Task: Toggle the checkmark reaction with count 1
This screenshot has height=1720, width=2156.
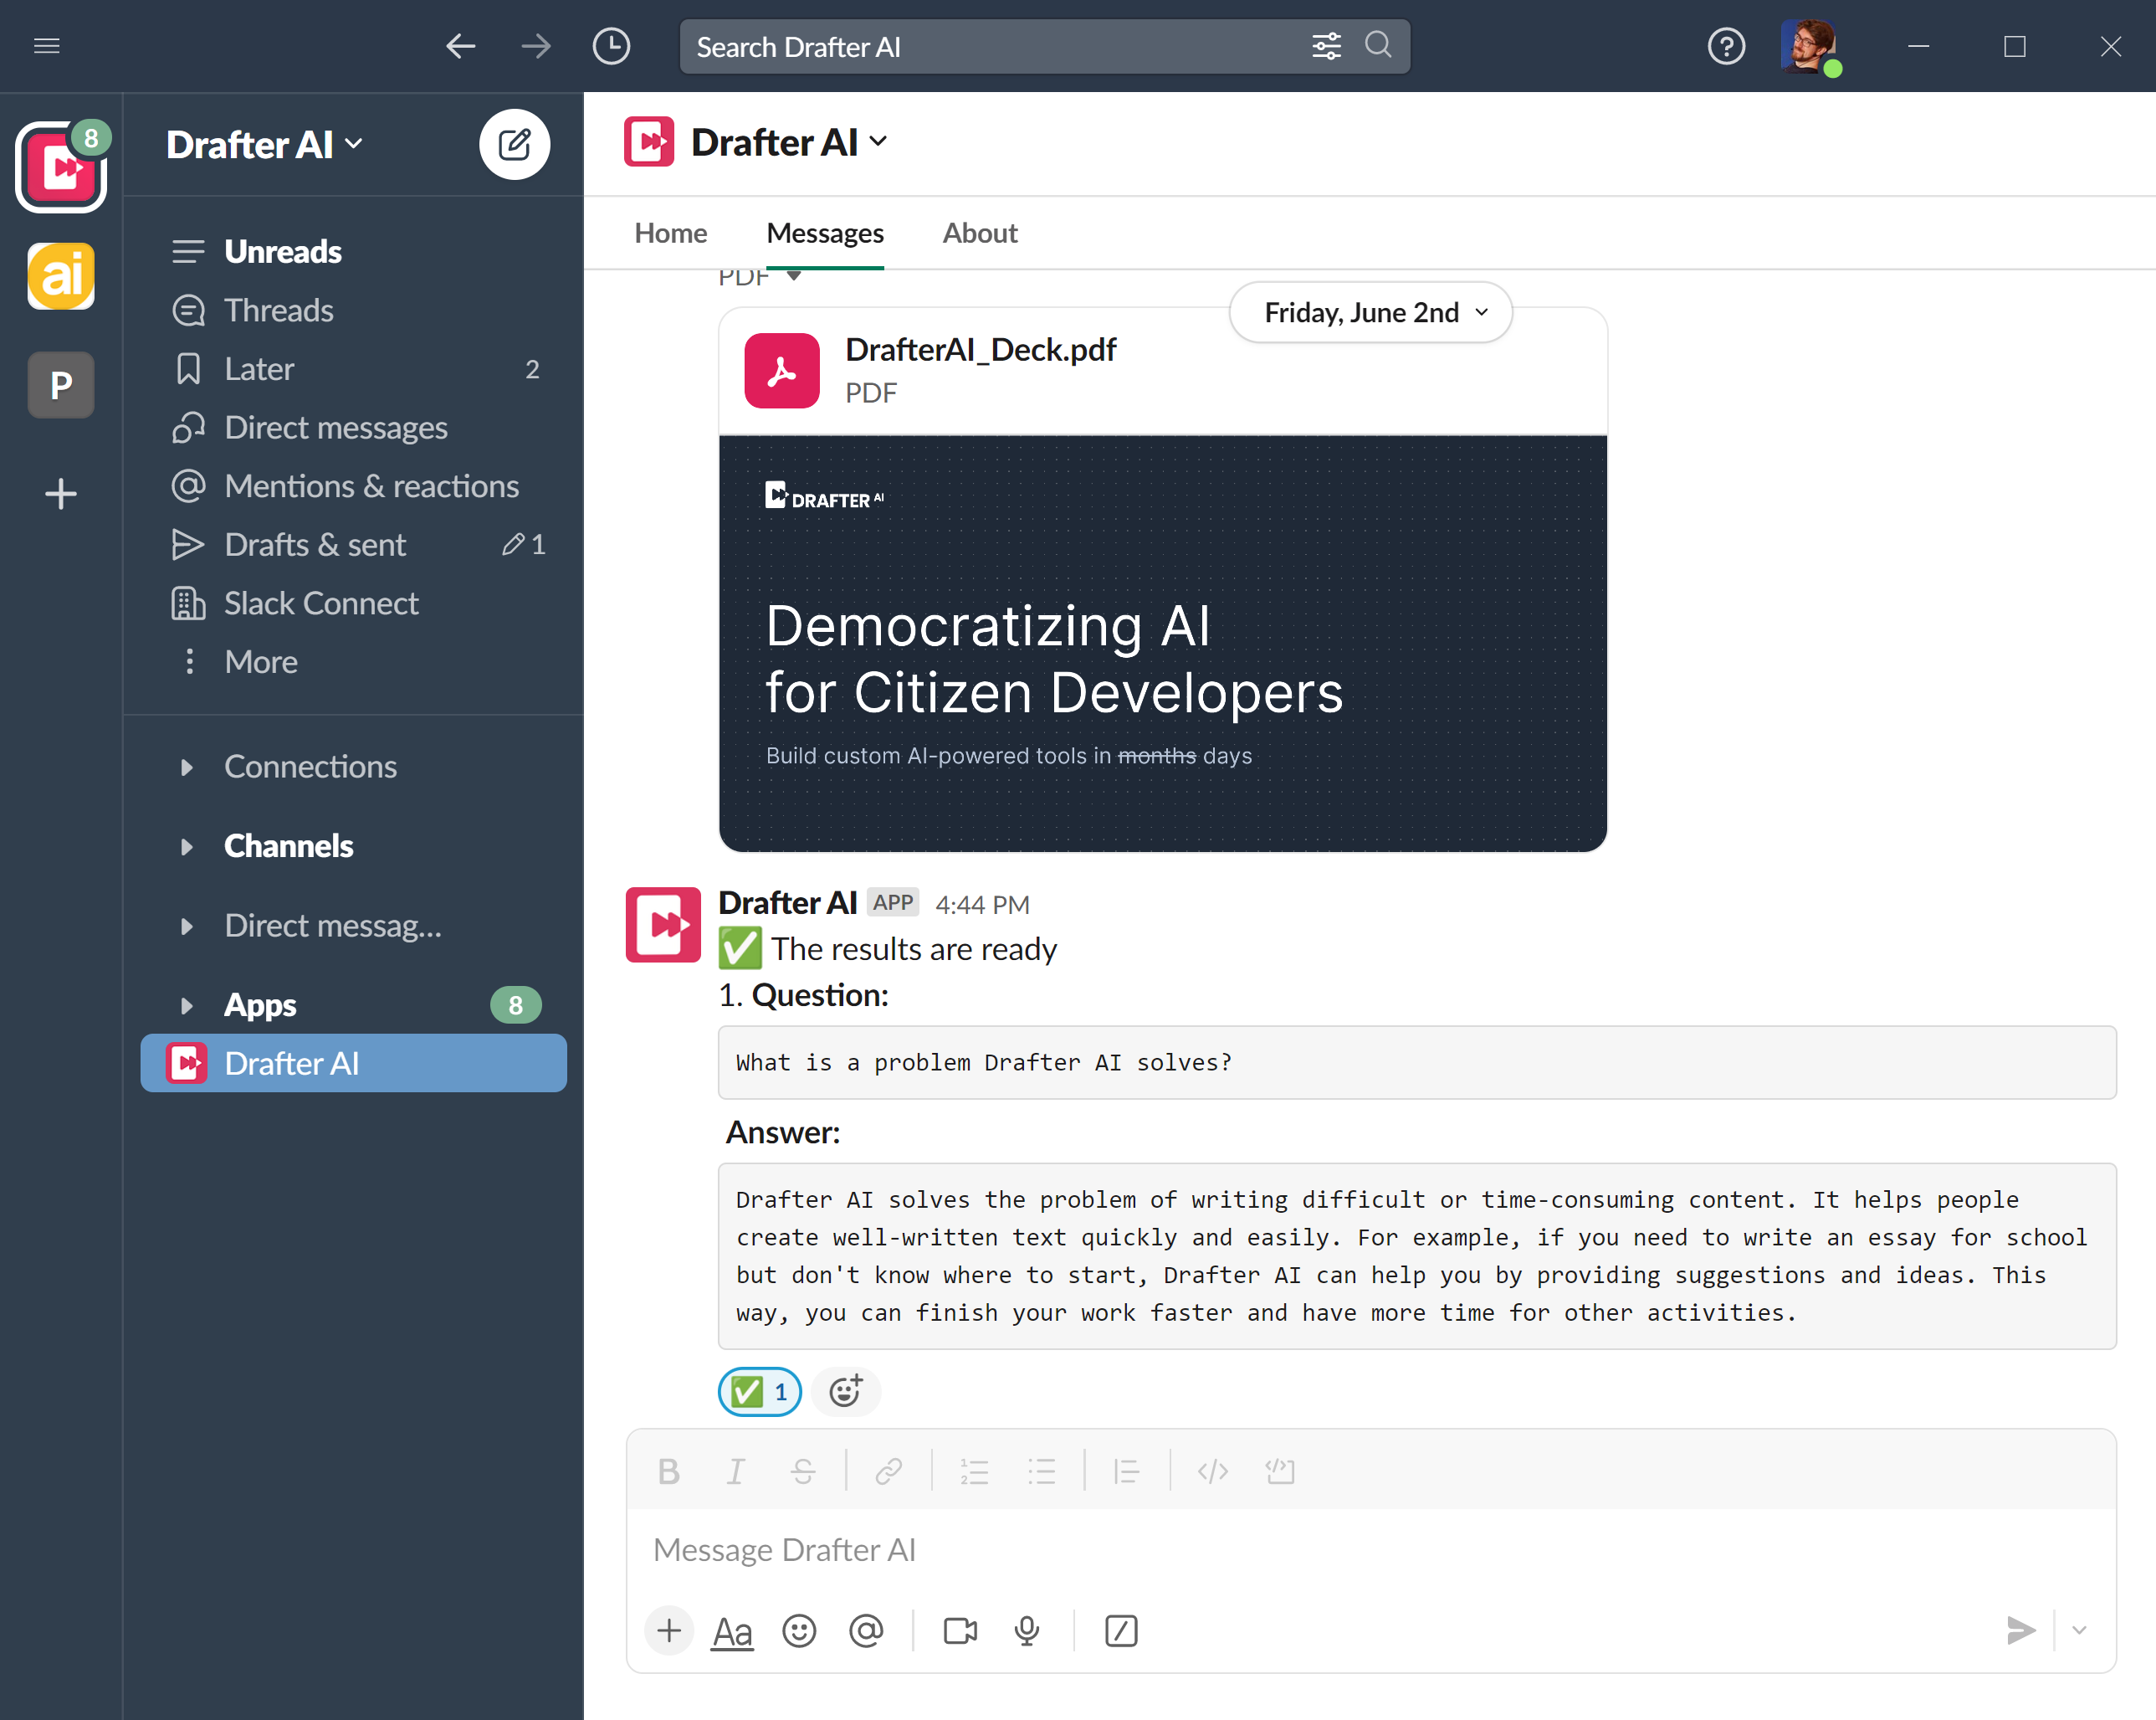Action: point(760,1391)
